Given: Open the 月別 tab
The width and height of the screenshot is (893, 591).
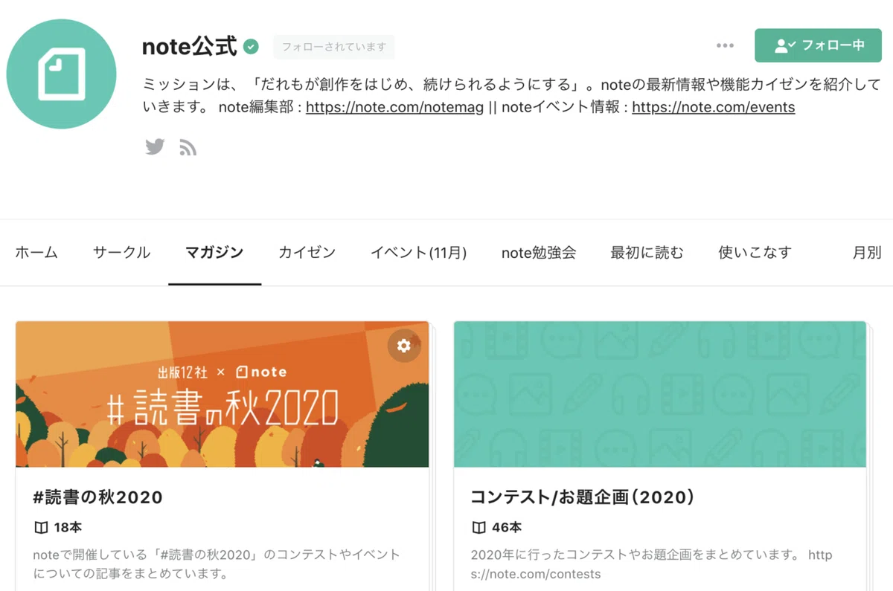Looking at the screenshot, I should [x=867, y=253].
